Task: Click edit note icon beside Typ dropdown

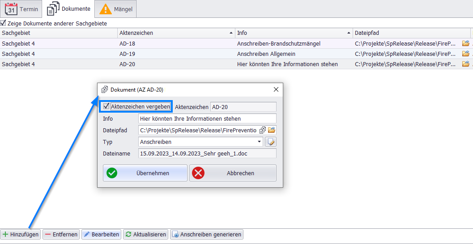Action: coord(270,142)
